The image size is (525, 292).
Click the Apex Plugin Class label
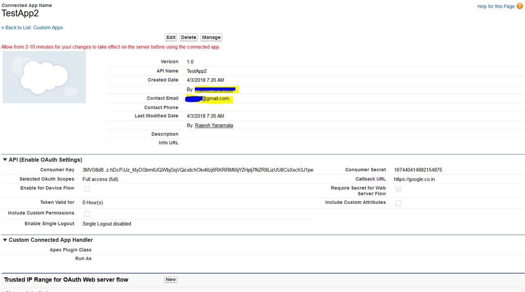pos(70,250)
